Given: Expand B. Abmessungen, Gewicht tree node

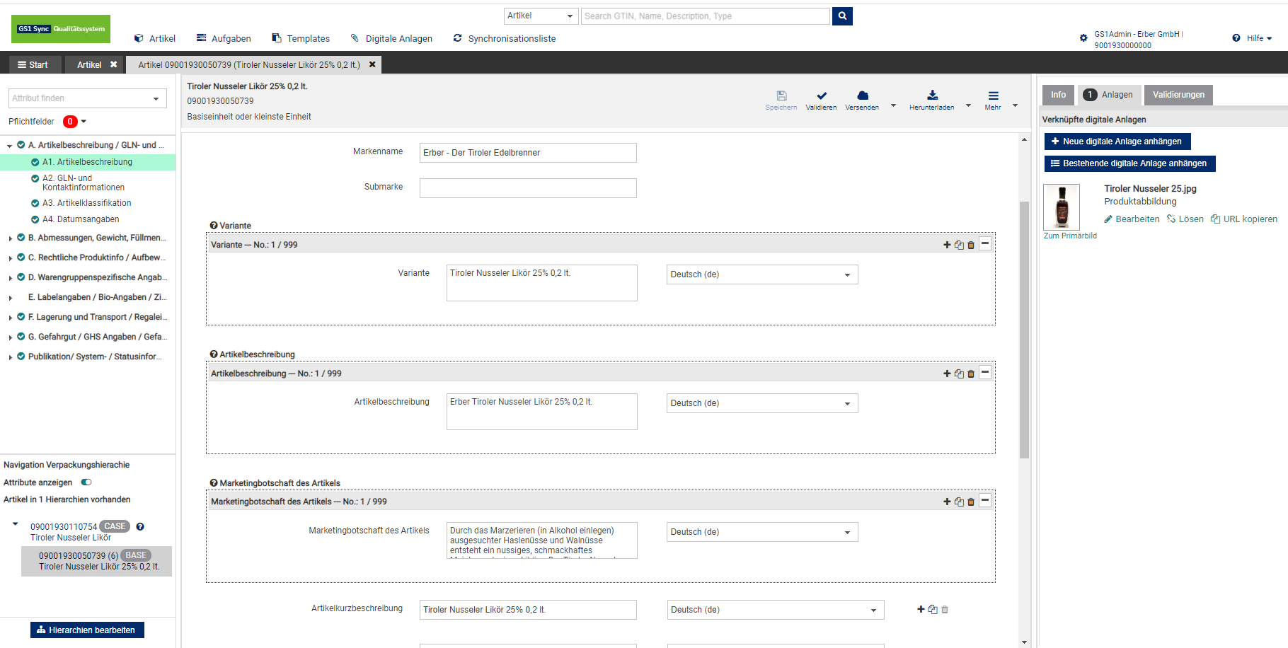Looking at the screenshot, I should tap(11, 238).
